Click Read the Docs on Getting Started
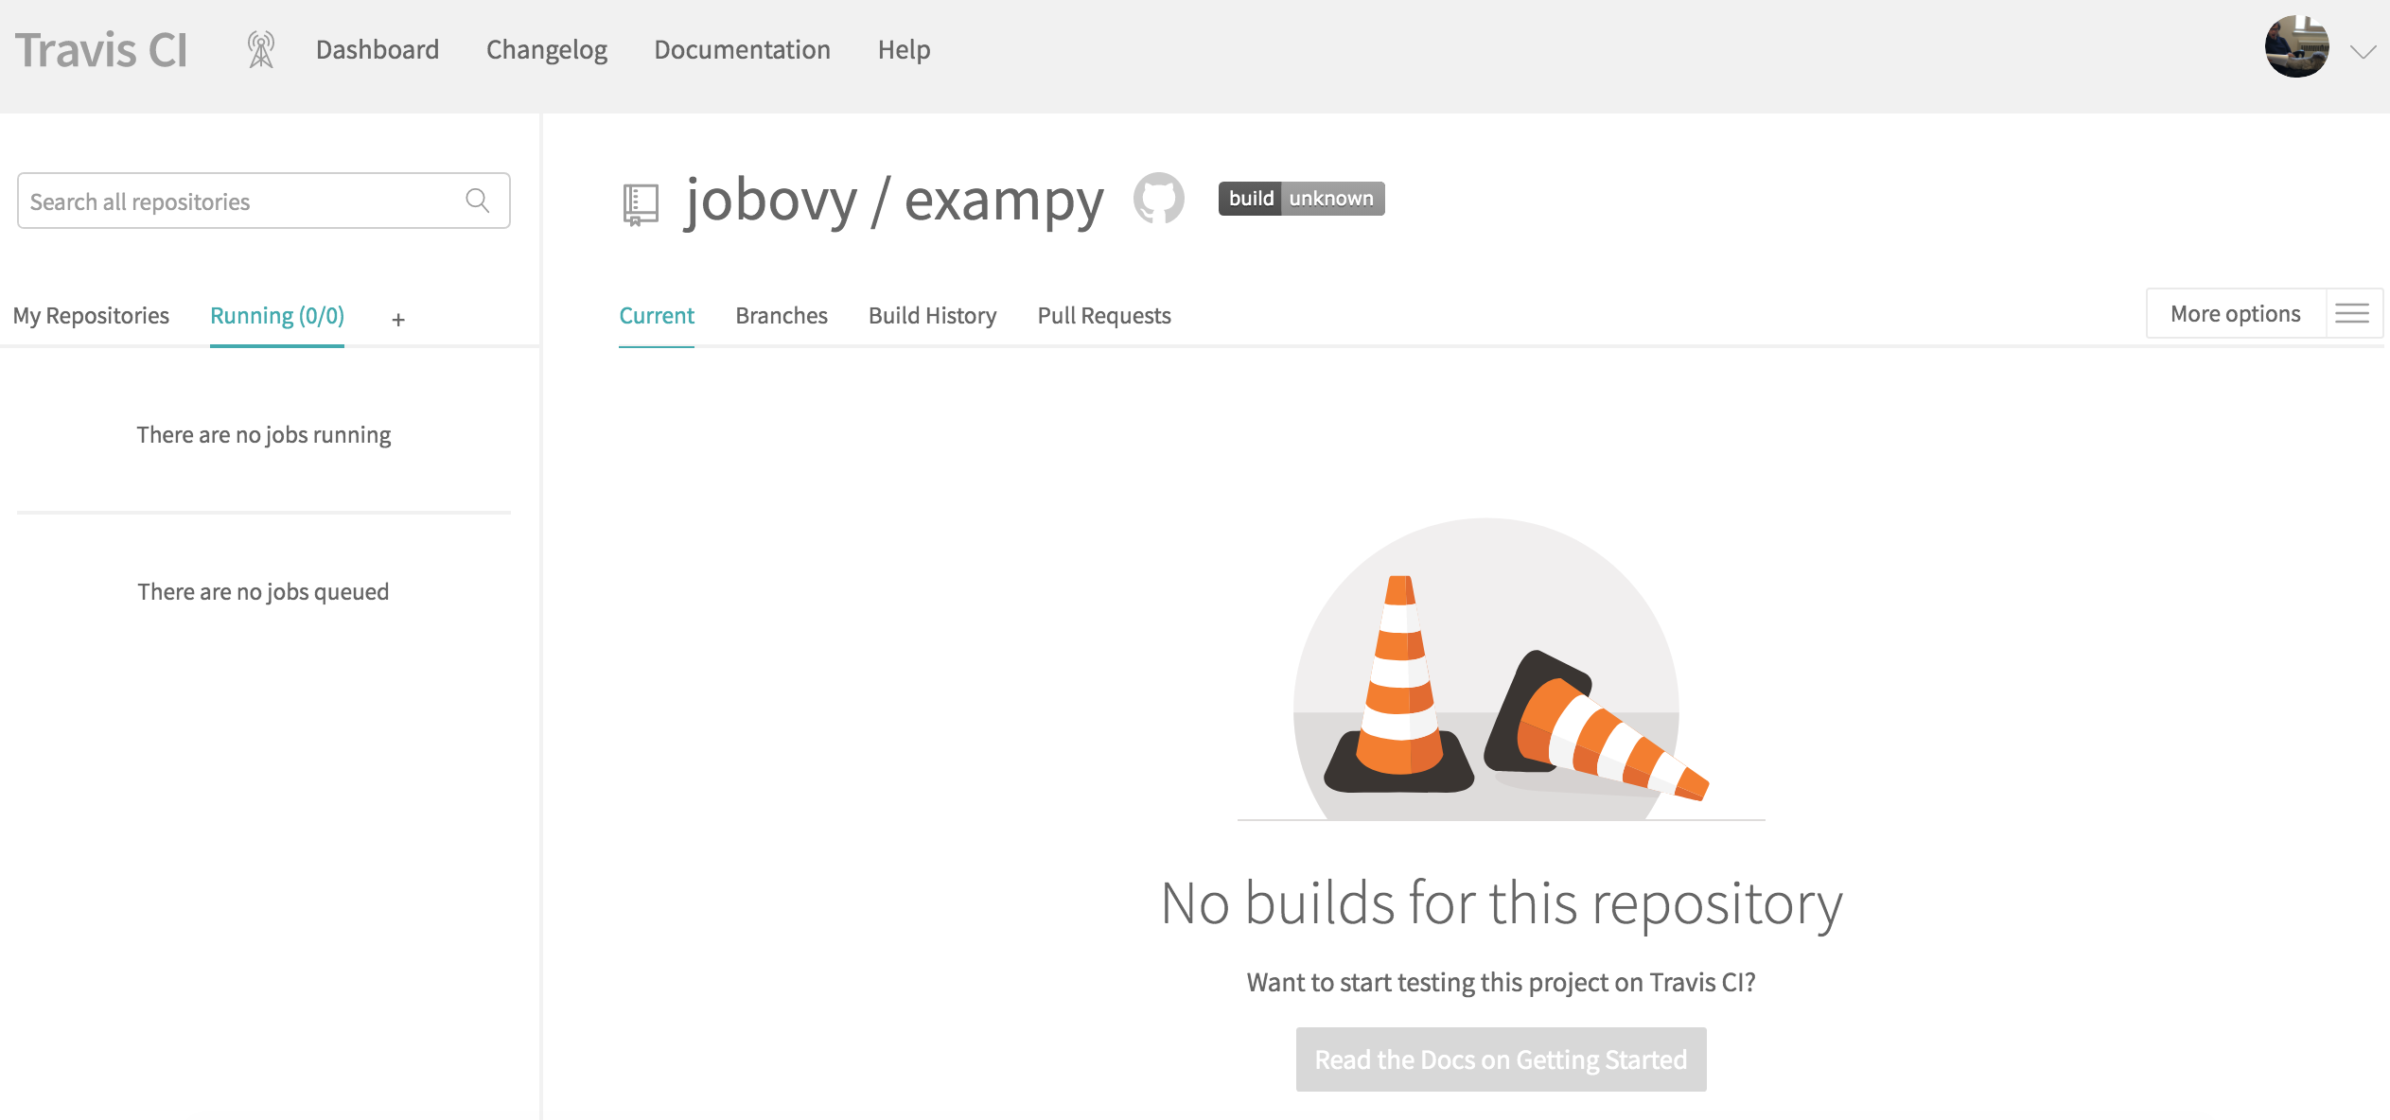 (1501, 1059)
